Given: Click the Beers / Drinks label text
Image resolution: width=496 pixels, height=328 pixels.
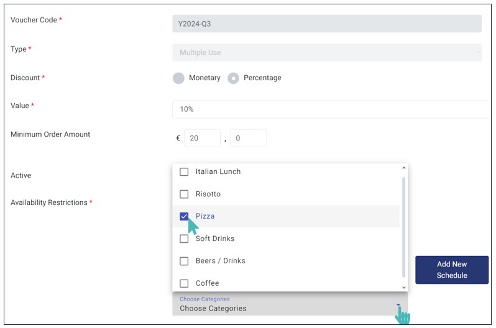Looking at the screenshot, I should [x=220, y=261].
